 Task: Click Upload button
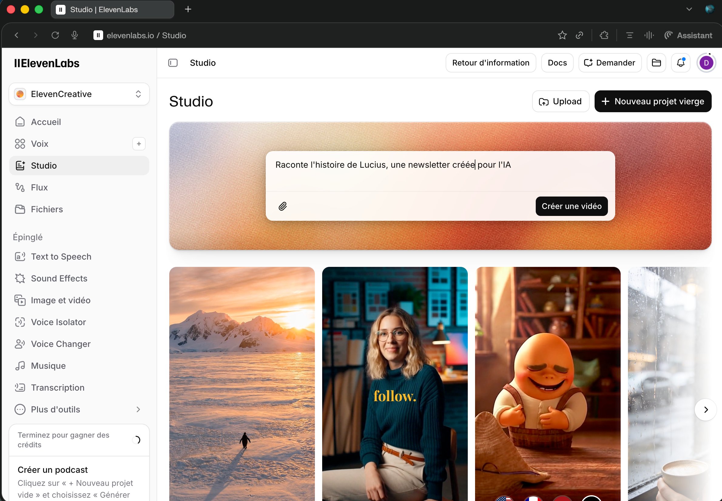(561, 101)
